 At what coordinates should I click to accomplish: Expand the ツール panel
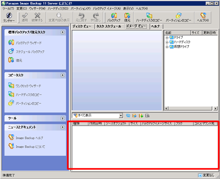(x=62, y=118)
